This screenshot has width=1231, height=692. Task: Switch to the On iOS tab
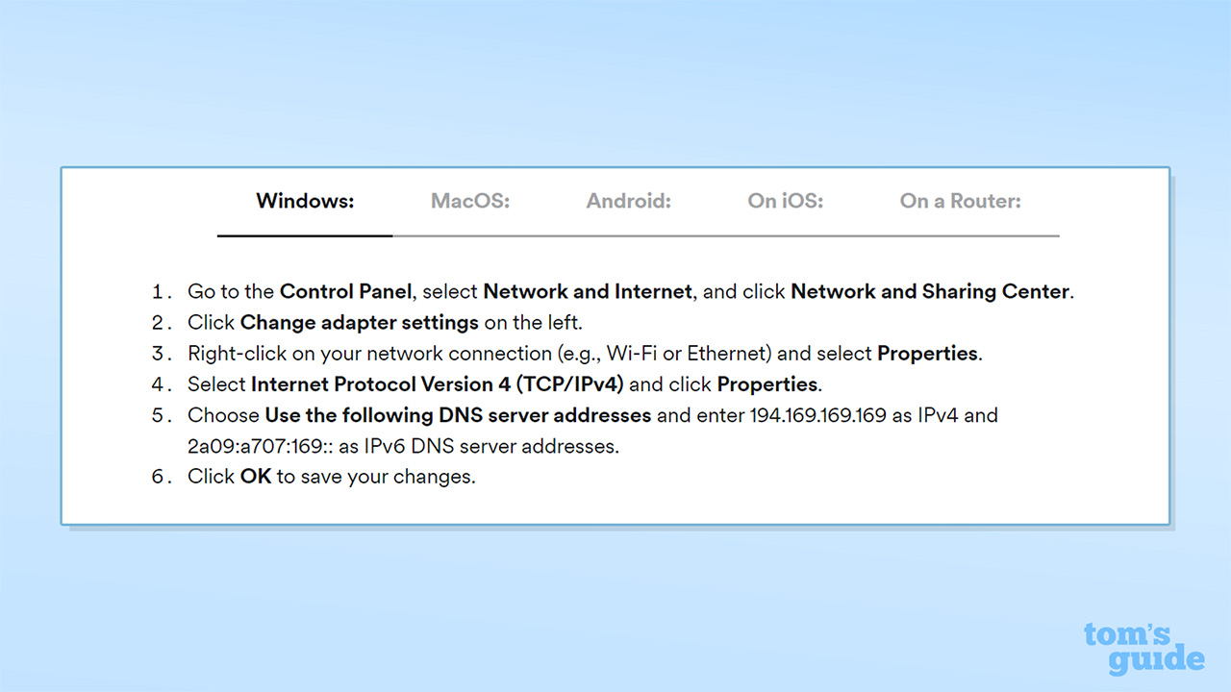click(785, 202)
